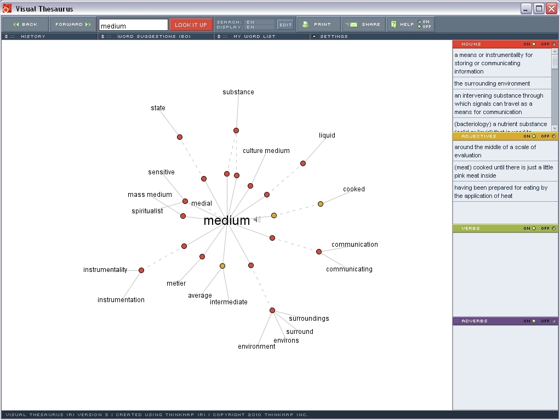Click the drag grip icon on Nouns panel
The height and width of the screenshot is (420, 560).
click(456, 44)
